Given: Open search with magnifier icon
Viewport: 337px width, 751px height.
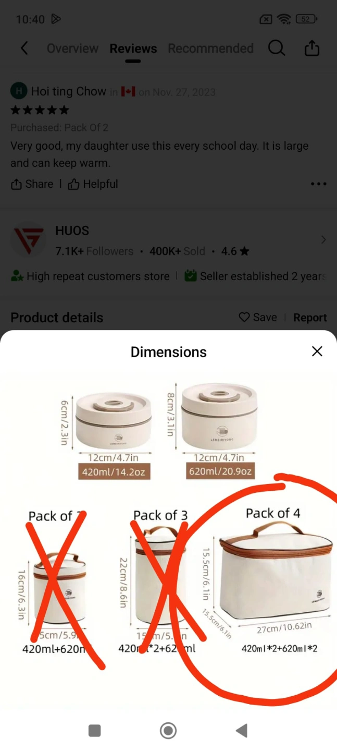Looking at the screenshot, I should tap(277, 49).
